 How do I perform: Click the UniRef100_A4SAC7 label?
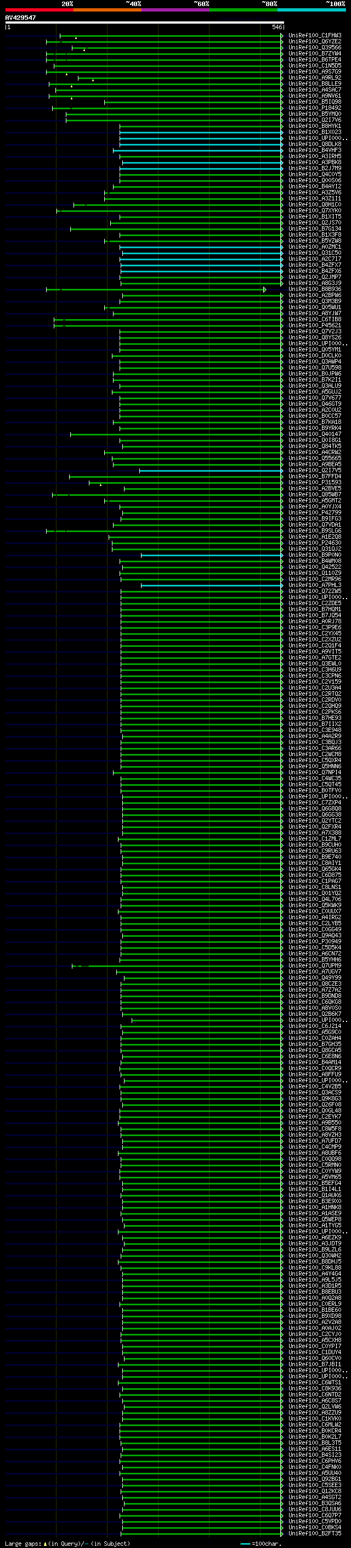click(315, 90)
